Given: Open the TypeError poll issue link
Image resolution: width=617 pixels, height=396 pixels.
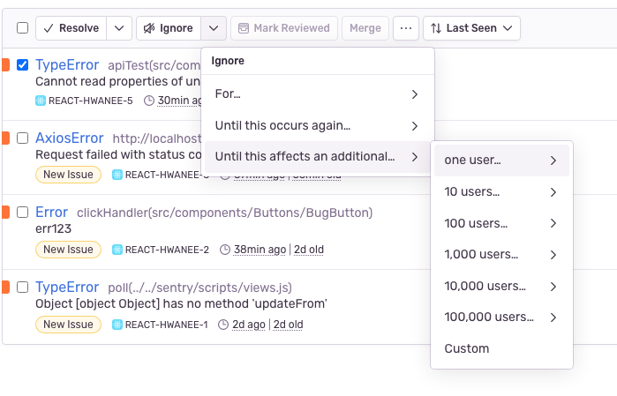Looking at the screenshot, I should coord(67,287).
